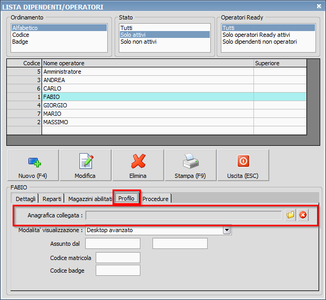Select the Profilo tab
The width and height of the screenshot is (326, 300).
126,198
